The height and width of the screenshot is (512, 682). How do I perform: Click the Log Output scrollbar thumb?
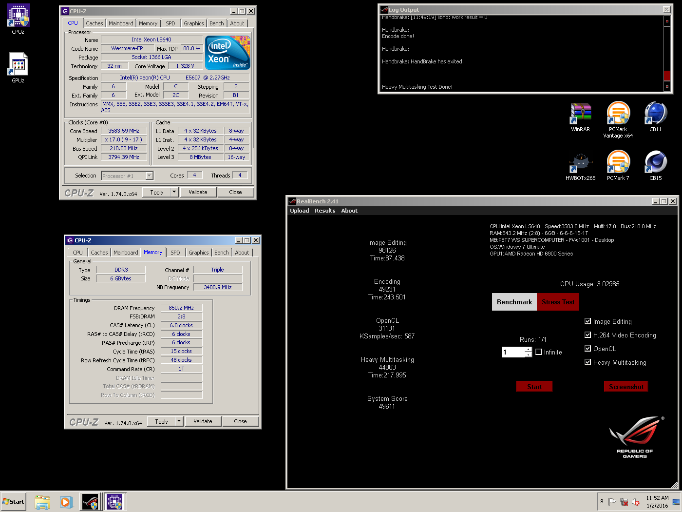pos(667,76)
